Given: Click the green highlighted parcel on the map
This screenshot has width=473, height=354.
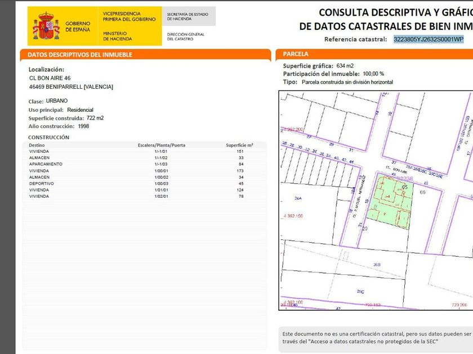Looking at the screenshot, I should (x=391, y=201).
